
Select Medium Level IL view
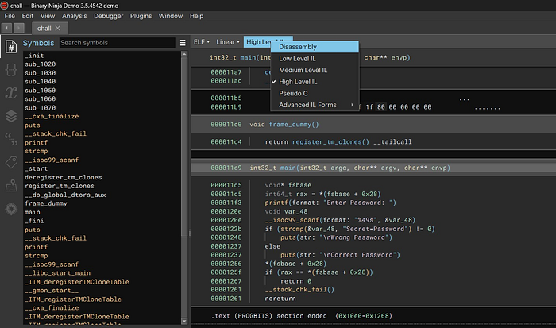pyautogui.click(x=303, y=70)
